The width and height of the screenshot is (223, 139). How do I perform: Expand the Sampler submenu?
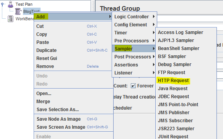point(134,49)
